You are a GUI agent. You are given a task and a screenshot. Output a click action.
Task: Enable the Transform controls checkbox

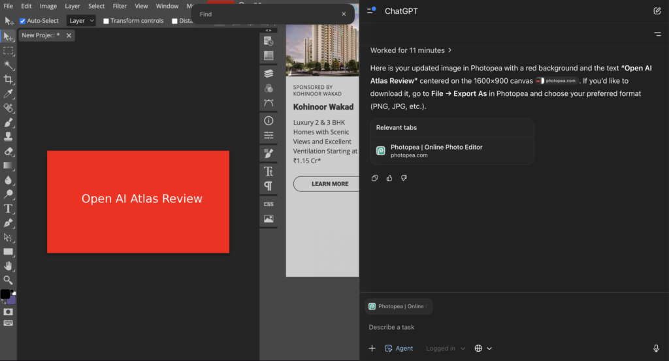point(106,21)
